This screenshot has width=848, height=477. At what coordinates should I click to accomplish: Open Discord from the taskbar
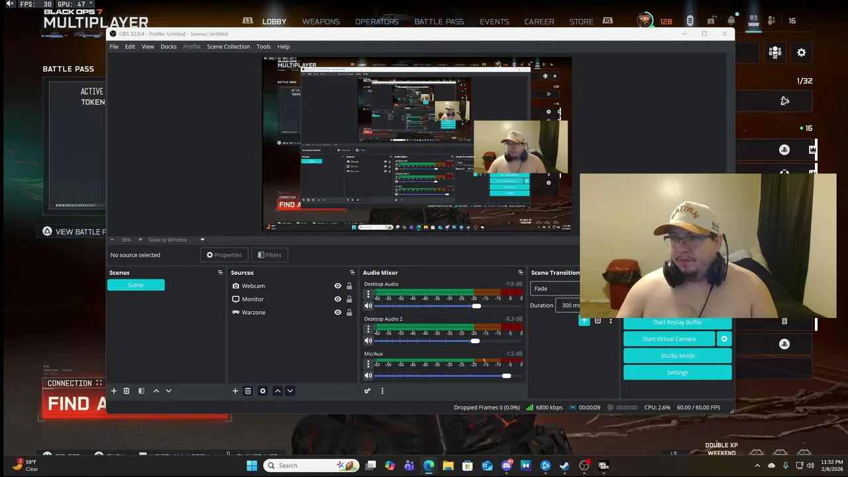507,466
